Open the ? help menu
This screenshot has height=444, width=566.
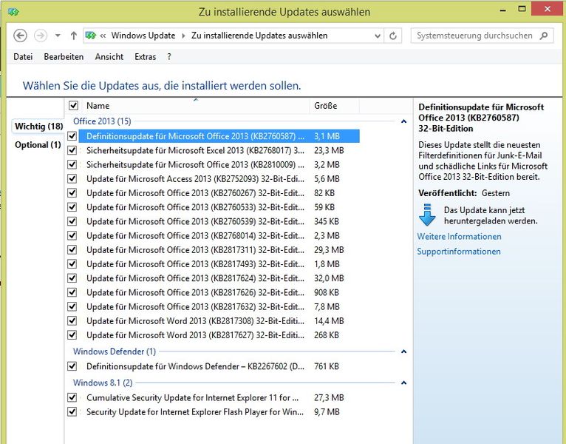tap(169, 57)
